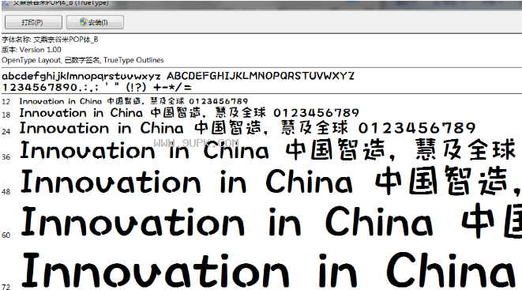Click the 24-point Innovation in China sample line
This screenshot has width=522, height=290.
(247, 128)
